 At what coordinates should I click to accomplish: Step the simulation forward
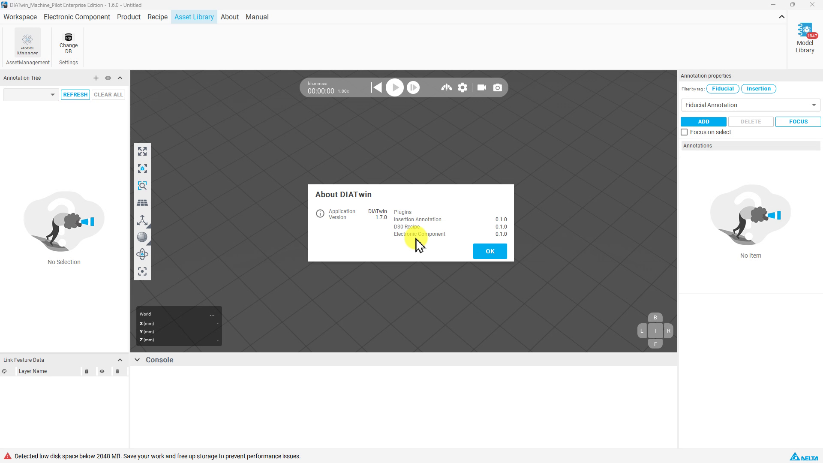coord(413,87)
